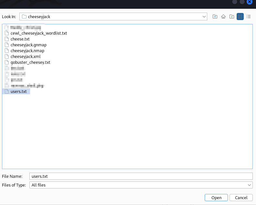Click the Open button
This screenshot has width=256, height=205.
[x=216, y=198]
